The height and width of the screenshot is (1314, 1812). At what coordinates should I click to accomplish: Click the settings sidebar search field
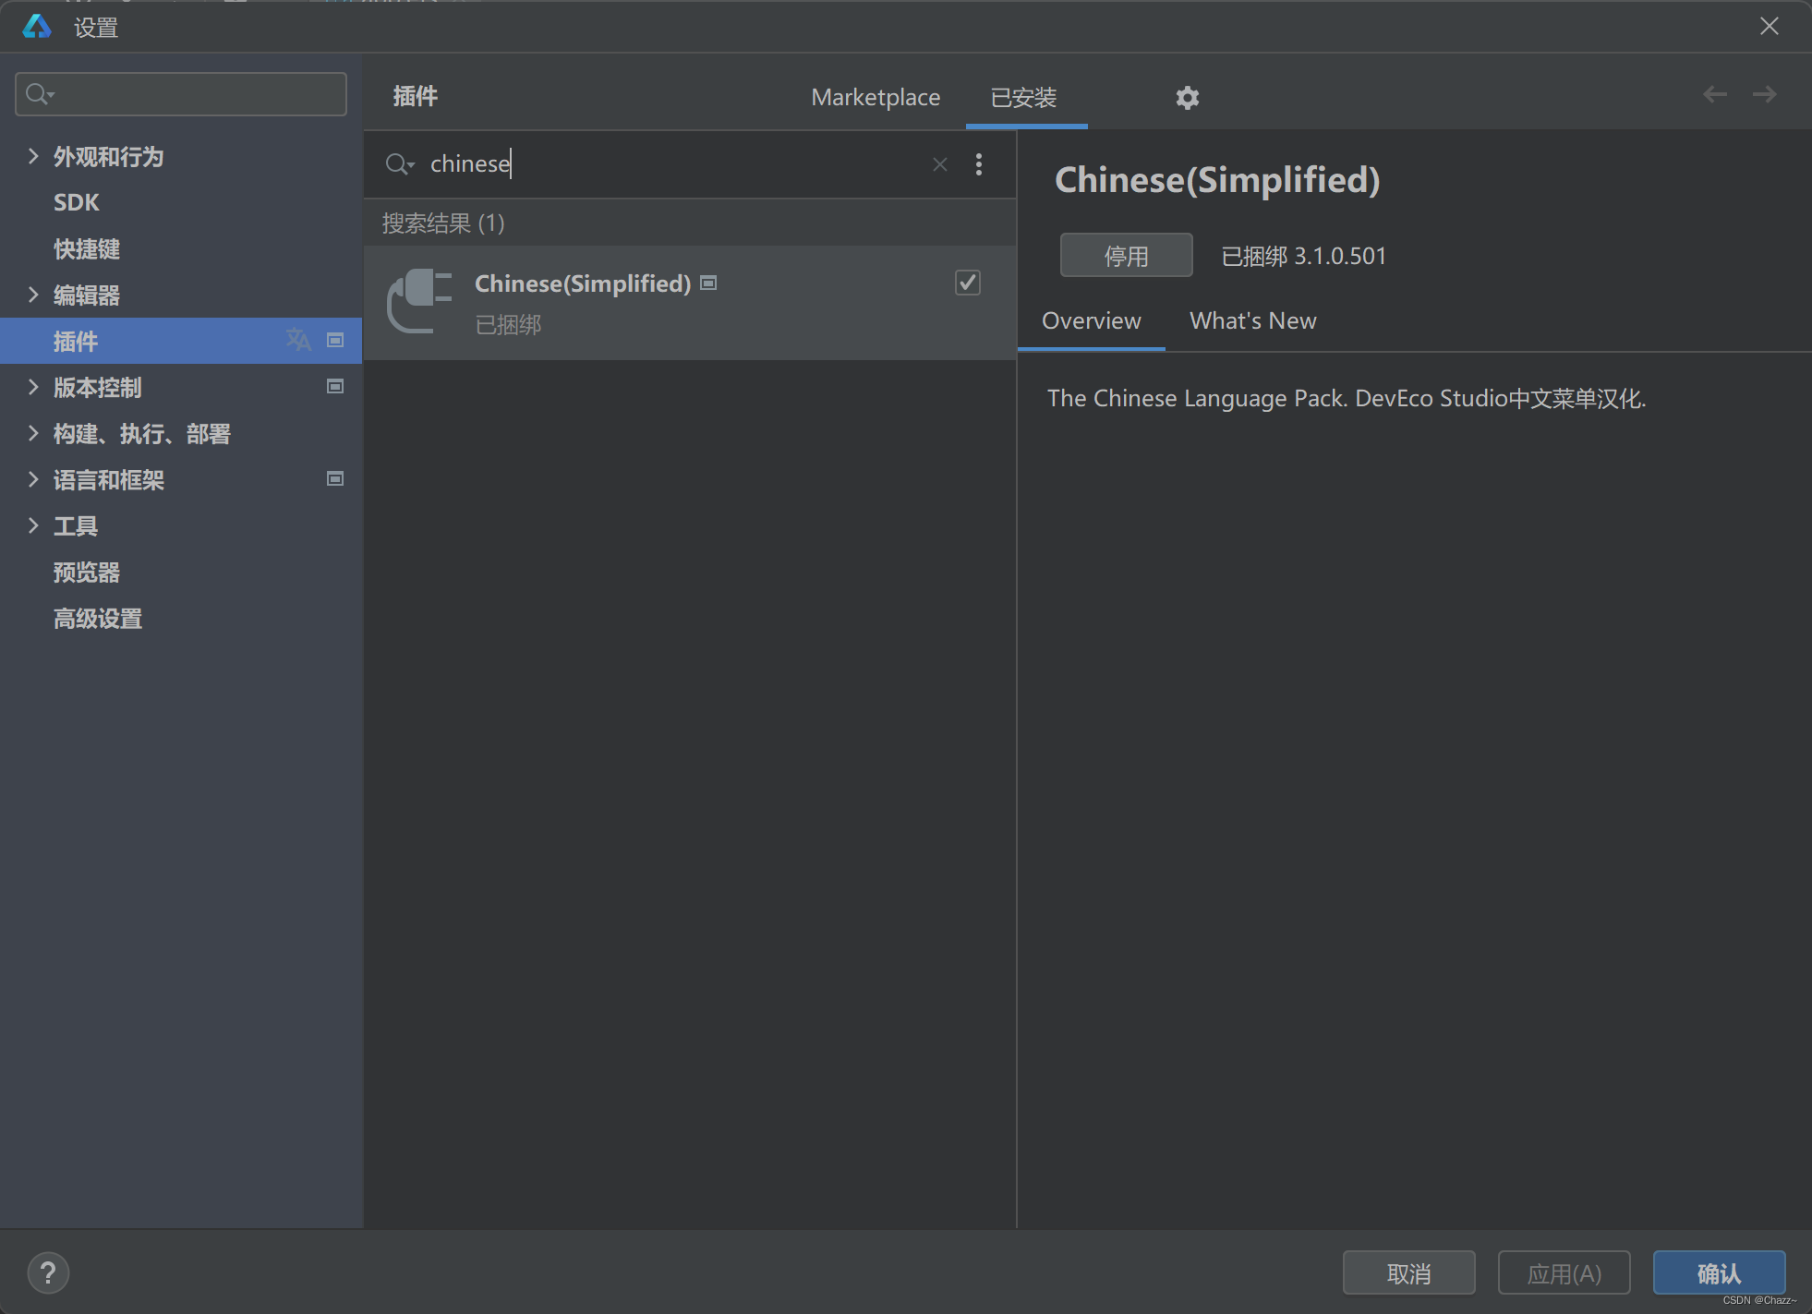(180, 93)
